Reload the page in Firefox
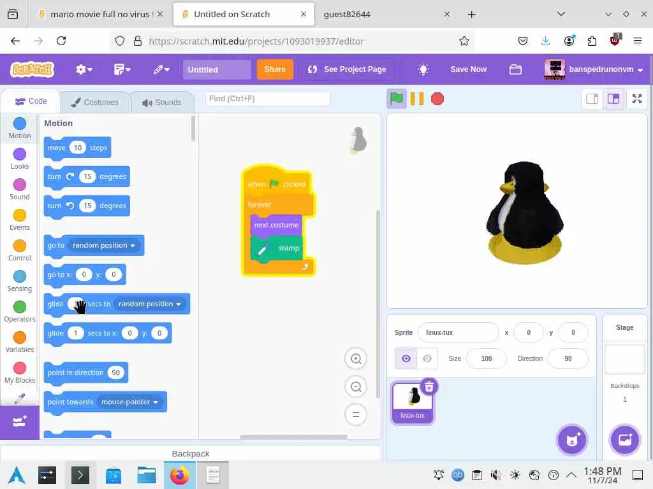 (x=61, y=41)
